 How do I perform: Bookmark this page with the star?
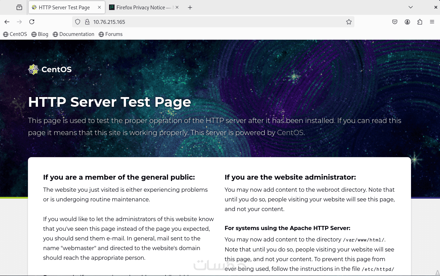coord(349,22)
